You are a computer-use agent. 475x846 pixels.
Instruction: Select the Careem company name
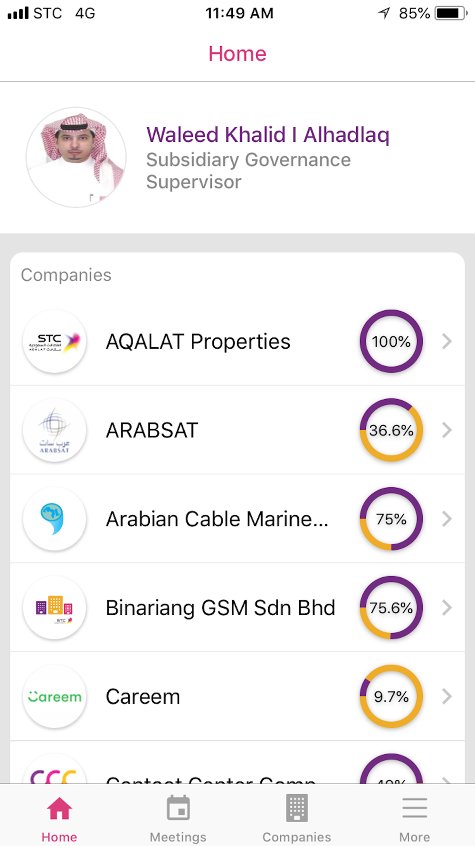tap(143, 697)
